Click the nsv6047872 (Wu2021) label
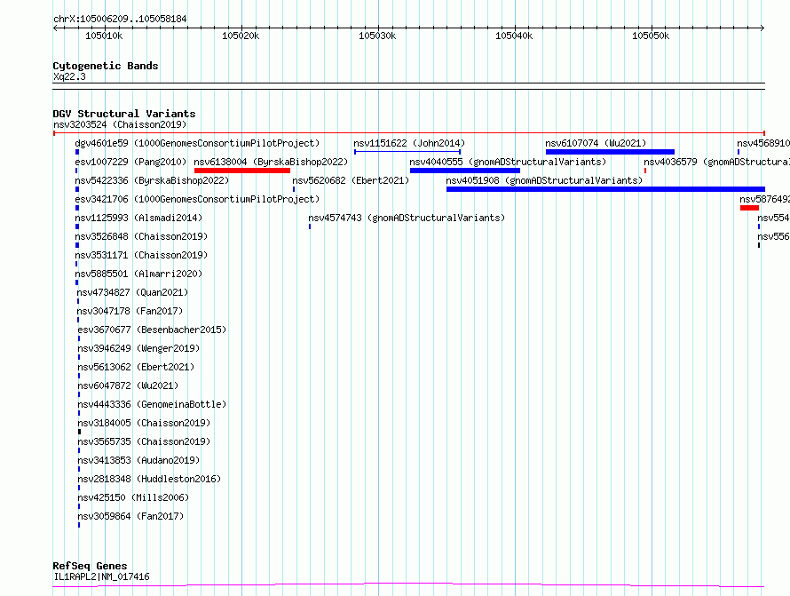The image size is (790, 596). coord(128,385)
